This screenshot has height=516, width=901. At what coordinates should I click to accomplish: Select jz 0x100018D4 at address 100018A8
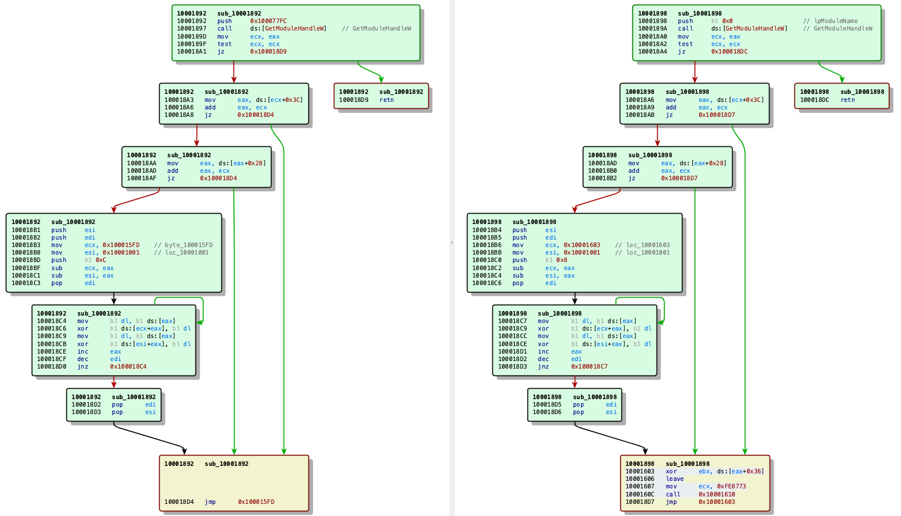[219, 115]
